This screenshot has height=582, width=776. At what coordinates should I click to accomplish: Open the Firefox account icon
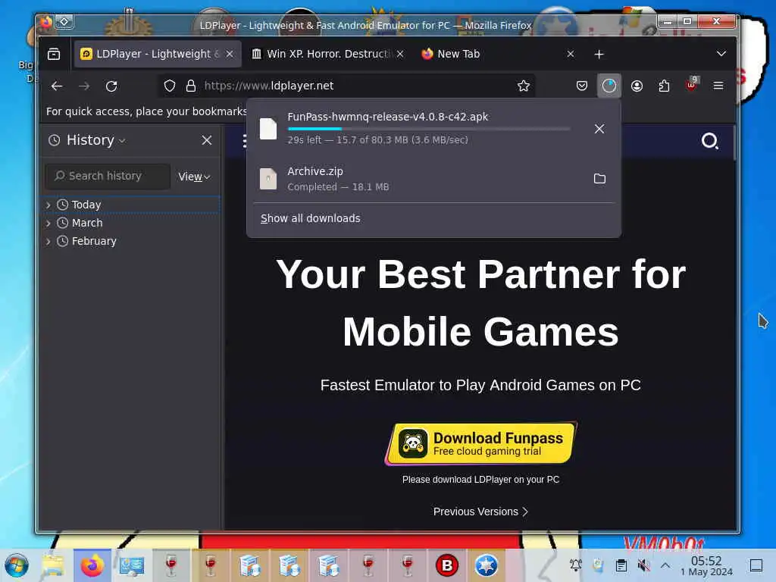click(637, 86)
